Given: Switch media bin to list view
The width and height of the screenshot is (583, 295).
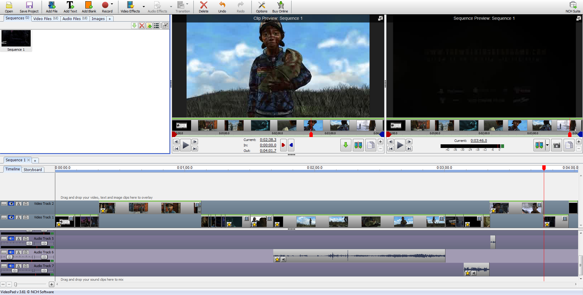Looking at the screenshot, I should click(157, 26).
